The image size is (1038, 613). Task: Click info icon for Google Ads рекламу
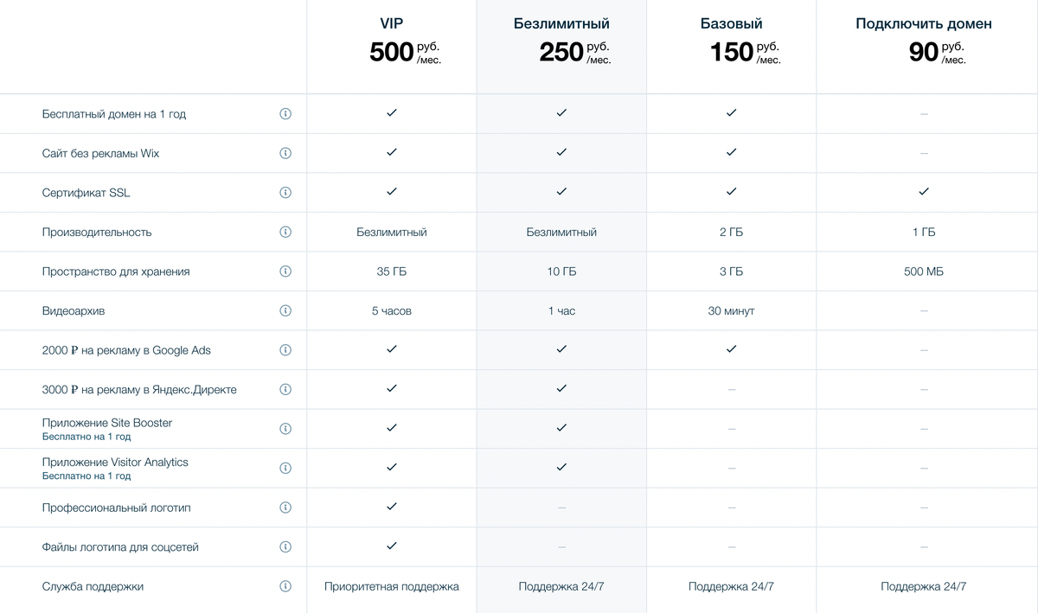[x=285, y=350]
